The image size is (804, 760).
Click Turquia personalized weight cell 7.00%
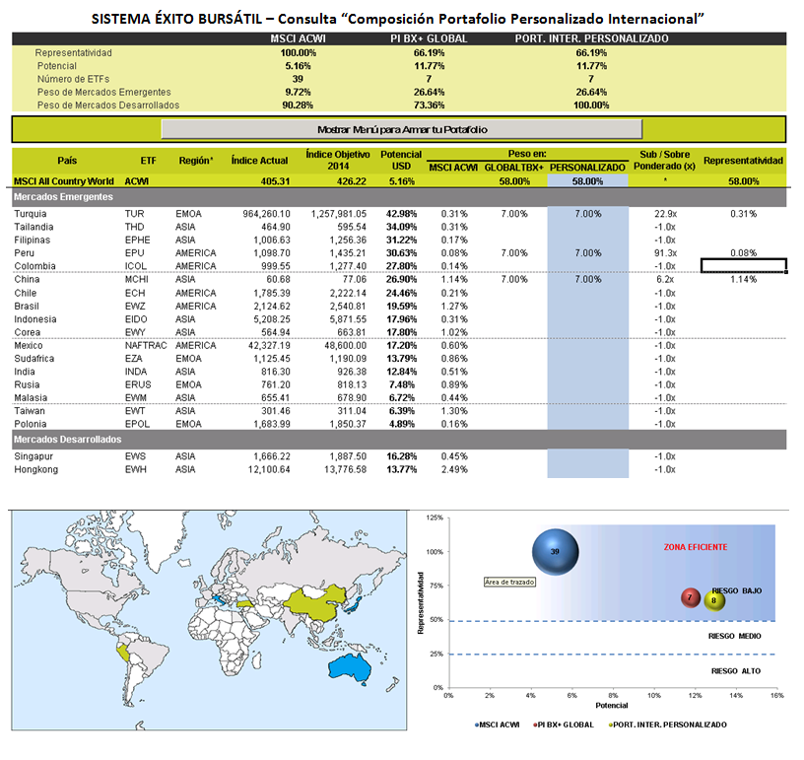click(587, 214)
